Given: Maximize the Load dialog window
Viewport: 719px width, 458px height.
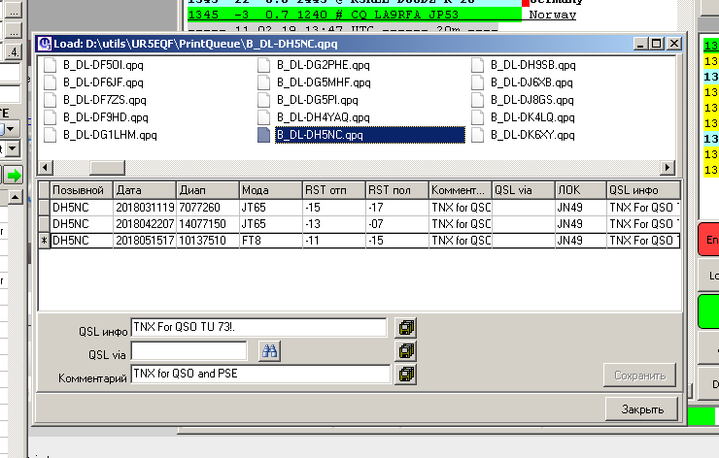Looking at the screenshot, I should coord(657,44).
